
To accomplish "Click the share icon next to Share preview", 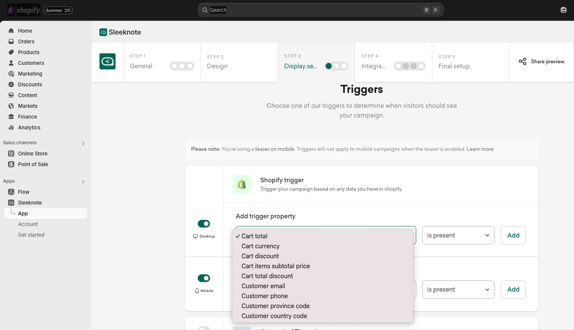I will pyautogui.click(x=523, y=61).
